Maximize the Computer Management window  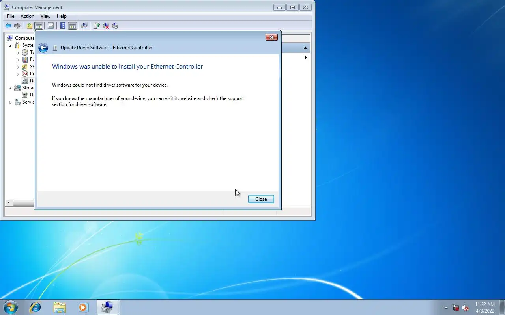click(292, 7)
